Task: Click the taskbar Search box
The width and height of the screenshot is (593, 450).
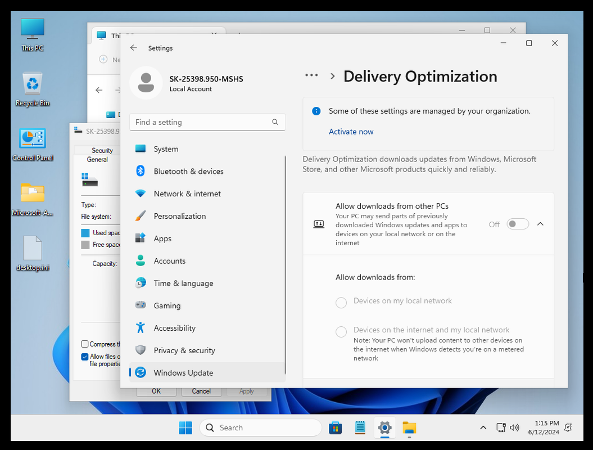Action: (260, 427)
